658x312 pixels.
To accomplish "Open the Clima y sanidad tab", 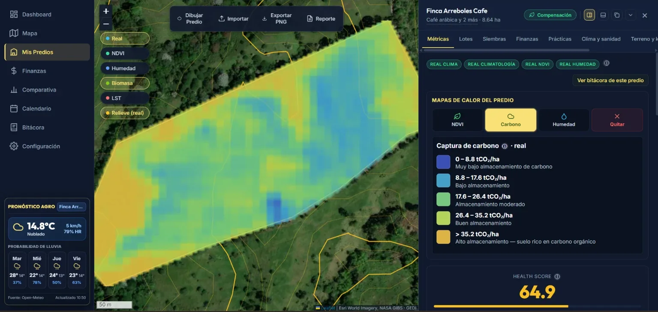I will [x=601, y=39].
